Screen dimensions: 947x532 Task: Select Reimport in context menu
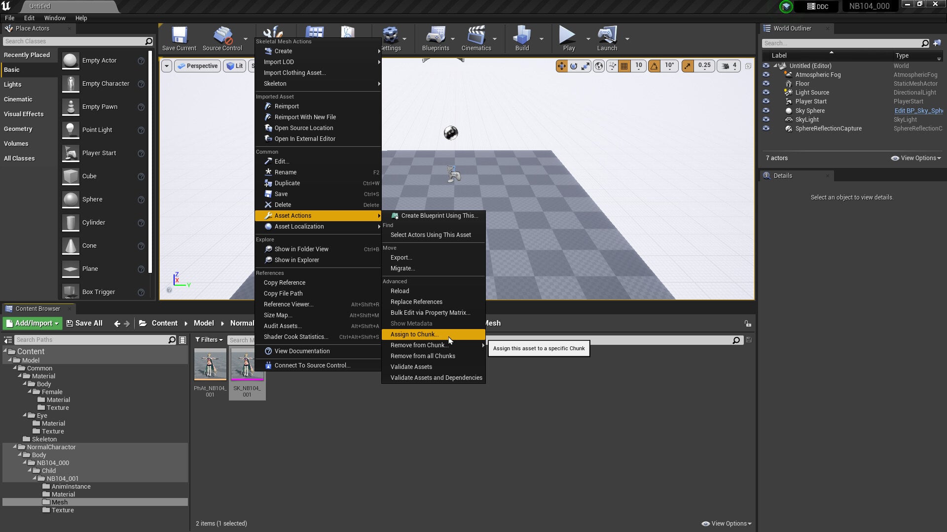coord(318,106)
